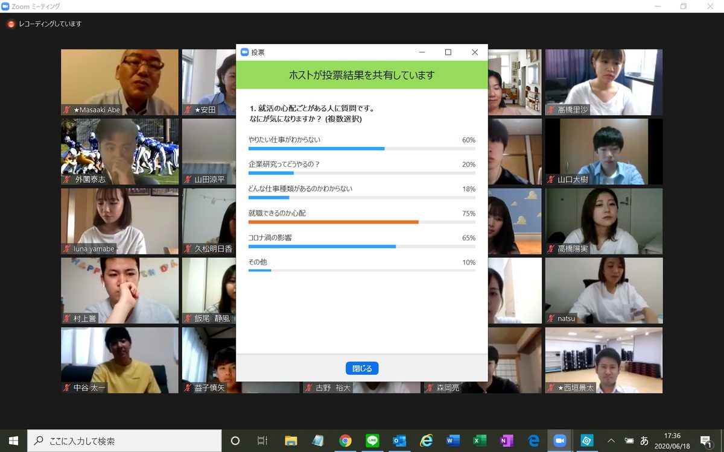Click the orange 就職できるのか心配 result bar
The width and height of the screenshot is (724, 452).
[x=333, y=222]
